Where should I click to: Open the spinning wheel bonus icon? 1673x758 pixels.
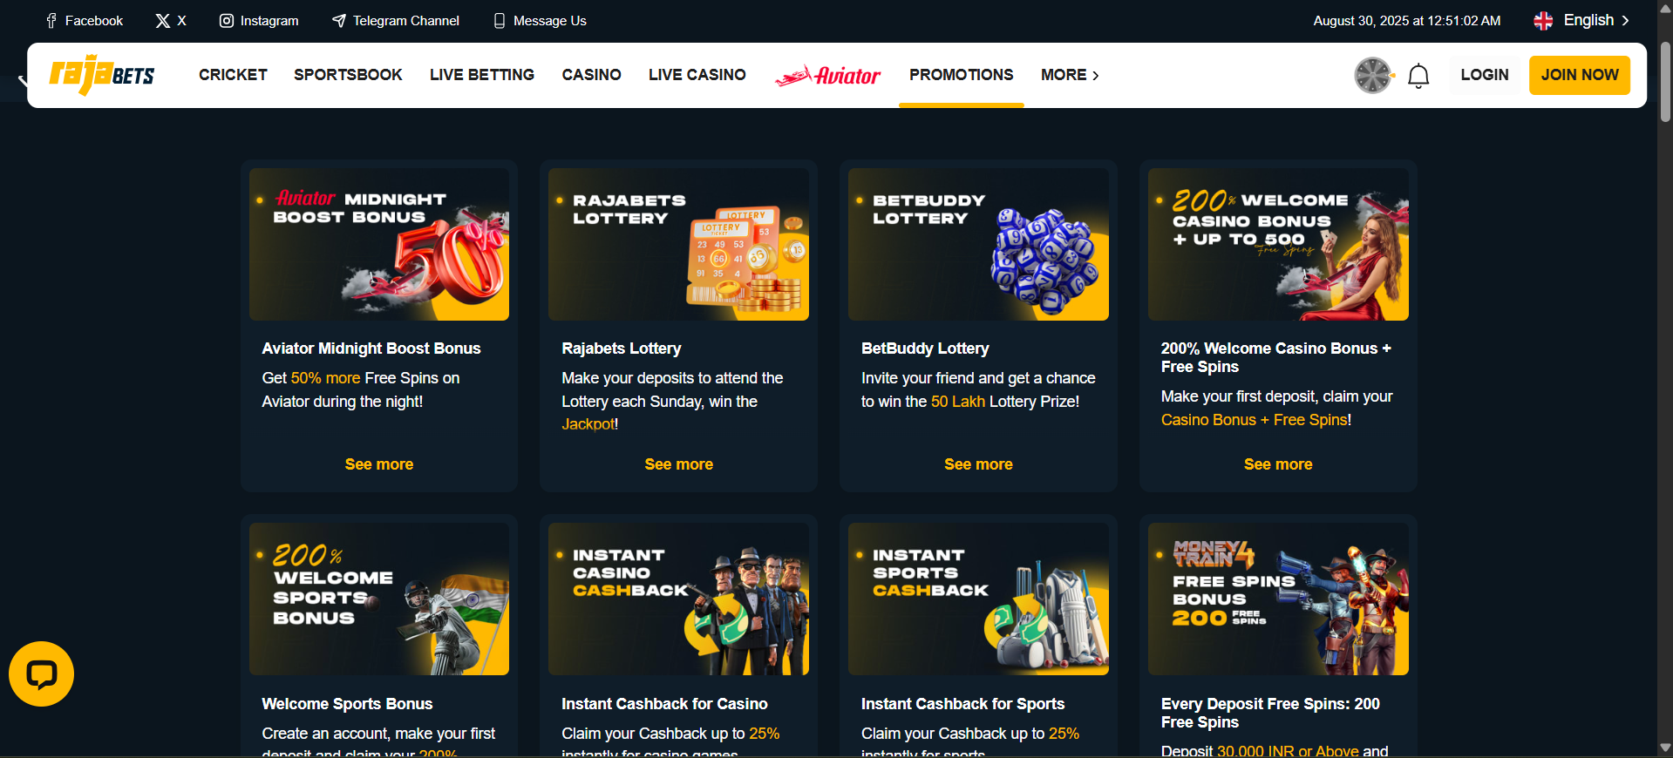(x=1373, y=75)
